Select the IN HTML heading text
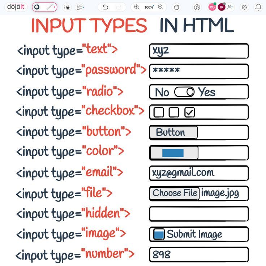The image size is (266, 266). (x=197, y=25)
